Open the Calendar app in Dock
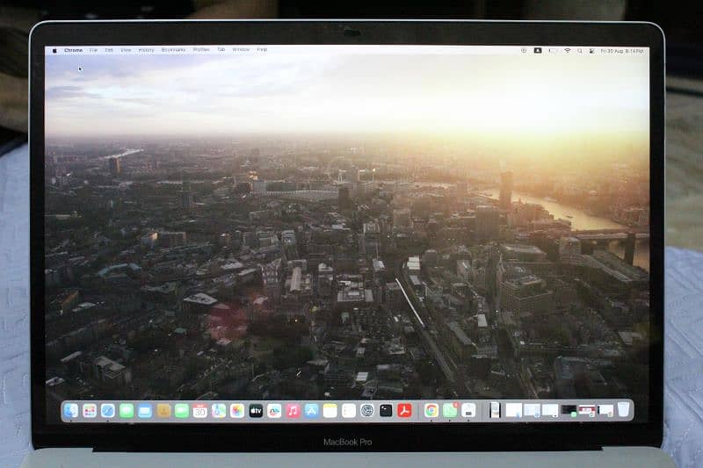 pyautogui.click(x=200, y=410)
